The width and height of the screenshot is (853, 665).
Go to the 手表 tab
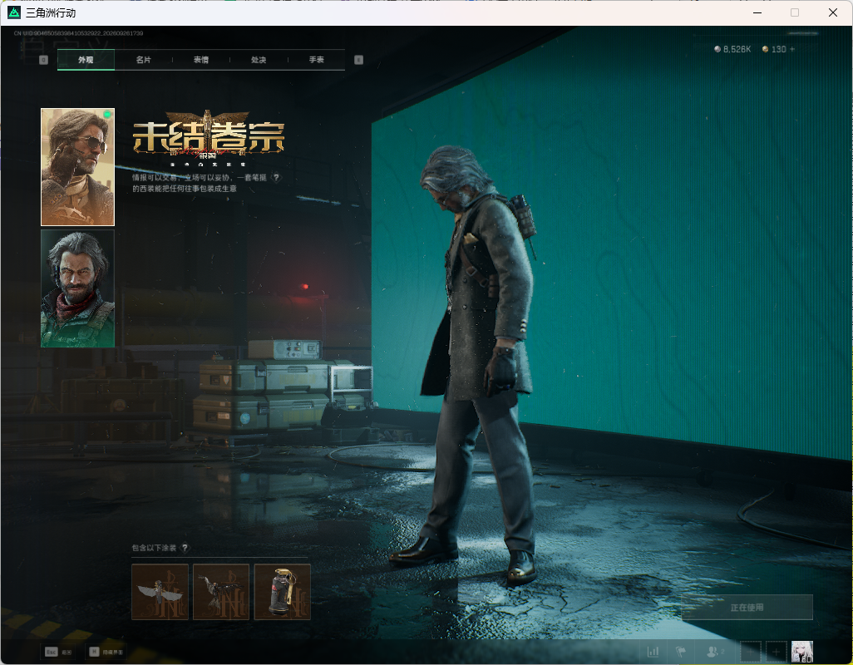317,60
